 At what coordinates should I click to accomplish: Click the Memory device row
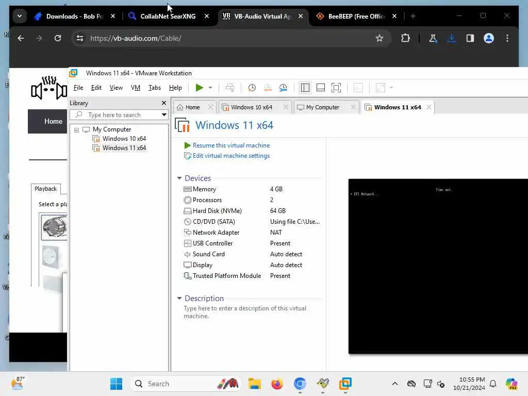(252, 189)
